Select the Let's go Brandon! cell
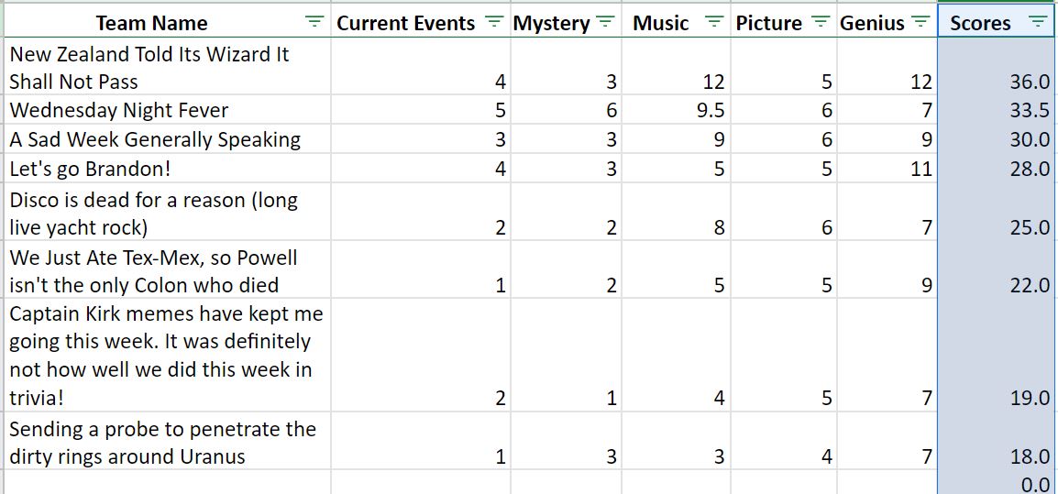This screenshot has width=1058, height=494. click(168, 168)
